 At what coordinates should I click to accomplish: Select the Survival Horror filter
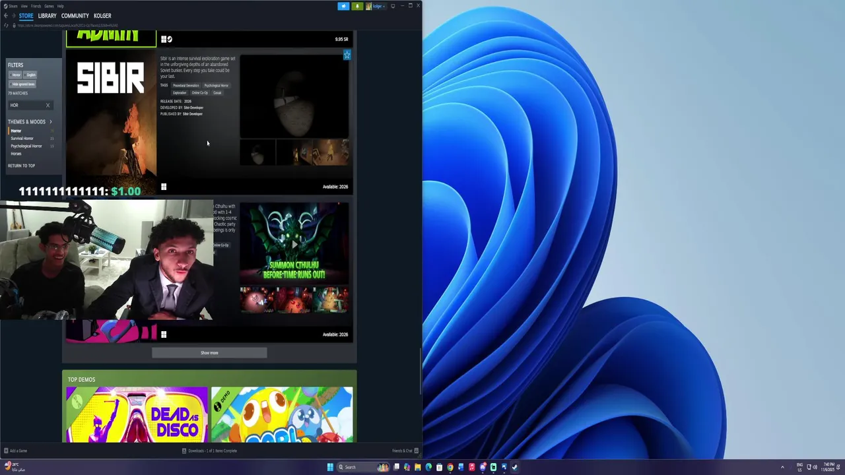[22, 139]
